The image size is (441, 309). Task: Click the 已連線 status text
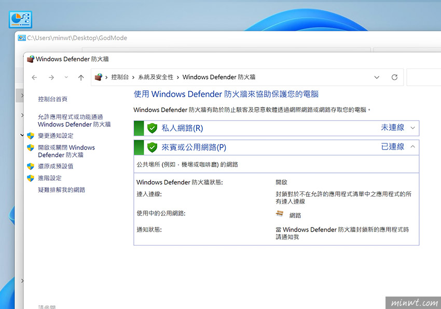(393, 146)
